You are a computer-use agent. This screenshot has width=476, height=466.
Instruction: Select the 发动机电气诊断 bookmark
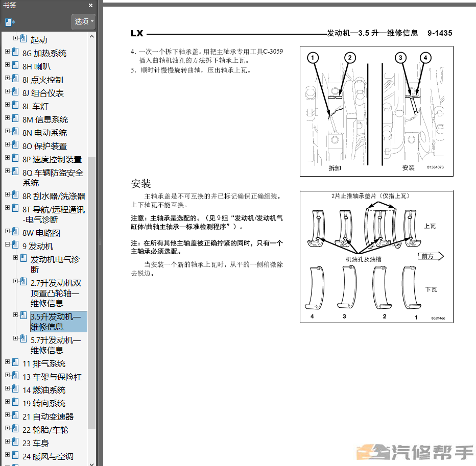coord(55,264)
